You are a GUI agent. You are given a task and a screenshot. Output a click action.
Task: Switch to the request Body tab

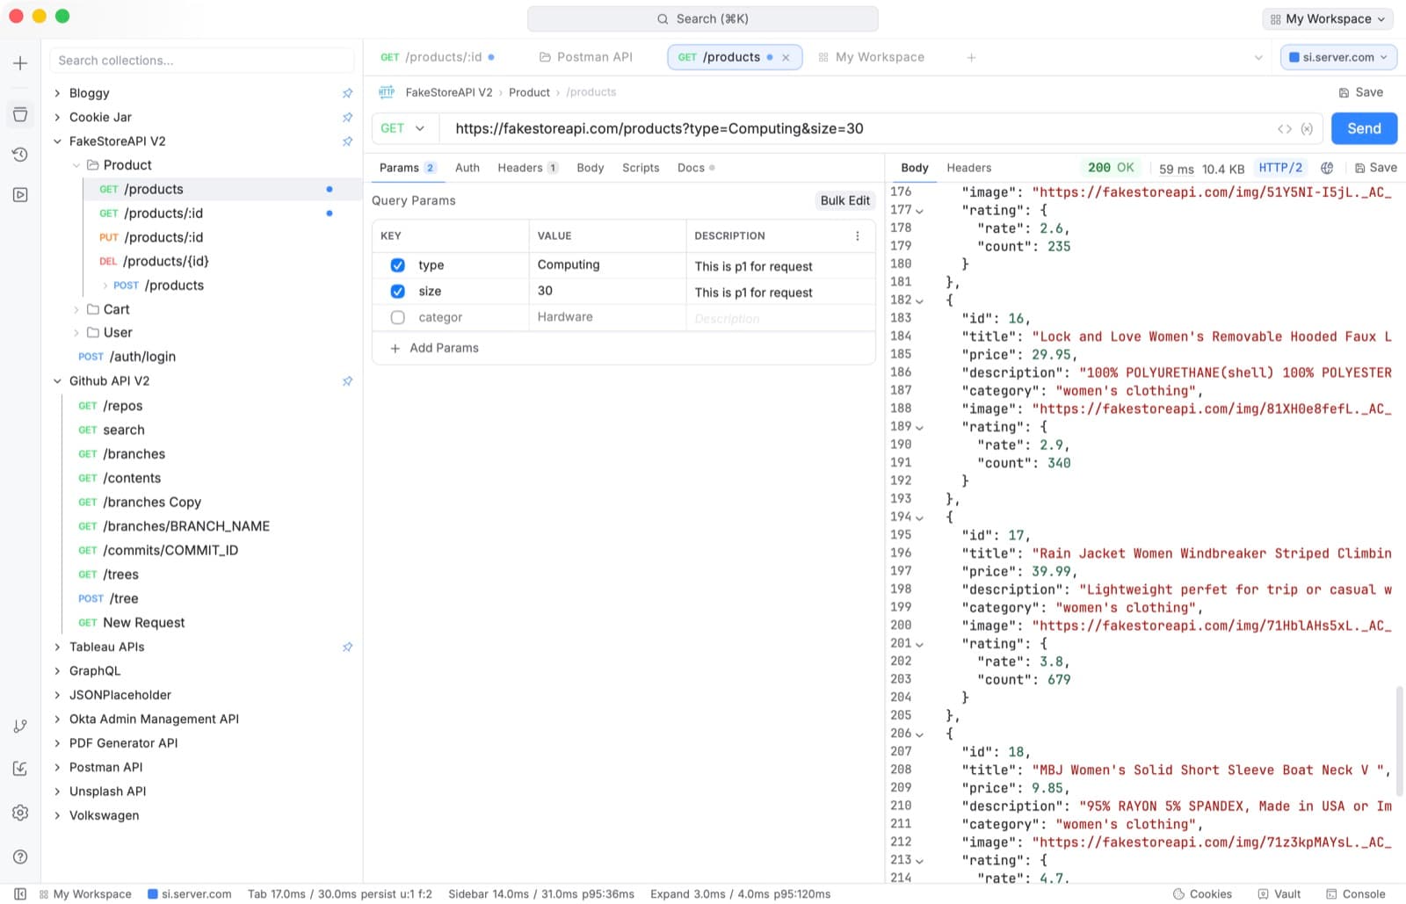tap(590, 168)
